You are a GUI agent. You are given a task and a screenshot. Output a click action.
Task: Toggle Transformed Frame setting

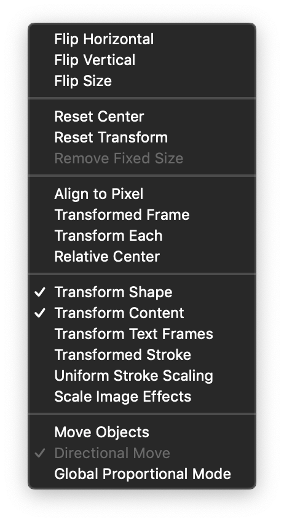coord(142,215)
